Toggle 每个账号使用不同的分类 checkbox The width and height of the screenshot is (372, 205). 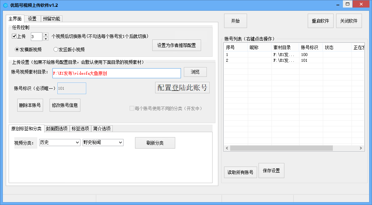point(132,108)
